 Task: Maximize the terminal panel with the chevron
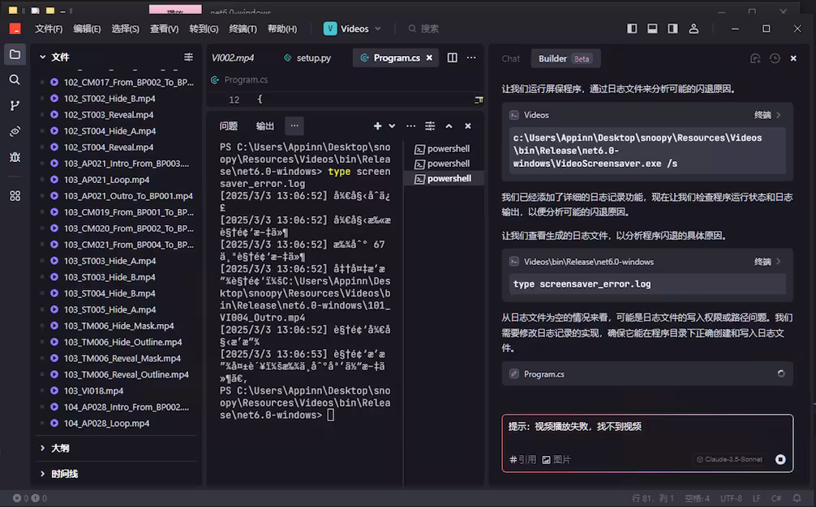(449, 126)
